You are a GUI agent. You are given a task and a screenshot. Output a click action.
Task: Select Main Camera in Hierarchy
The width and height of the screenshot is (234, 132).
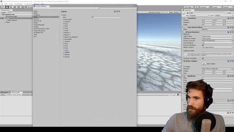(x=12, y=20)
